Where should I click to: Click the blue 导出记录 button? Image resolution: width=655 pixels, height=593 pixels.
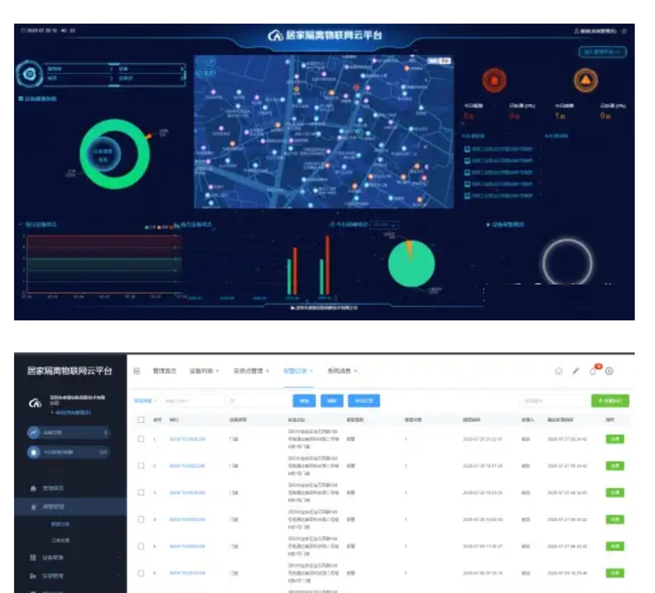pos(364,401)
